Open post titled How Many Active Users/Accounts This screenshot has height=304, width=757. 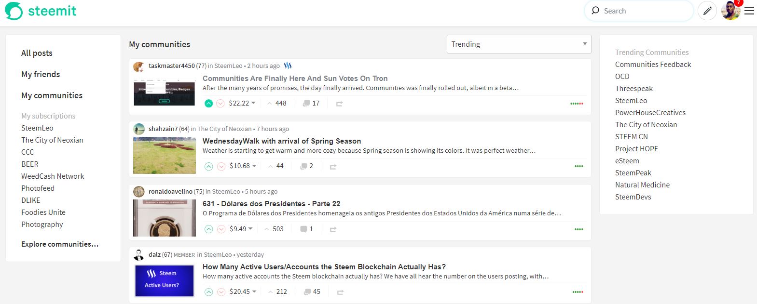click(324, 267)
